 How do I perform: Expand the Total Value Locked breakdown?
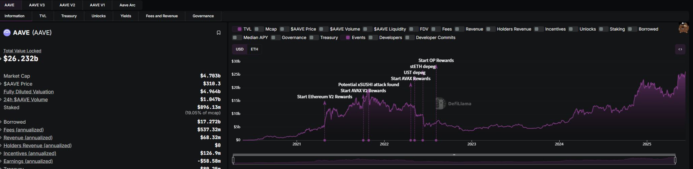(x=1, y=59)
